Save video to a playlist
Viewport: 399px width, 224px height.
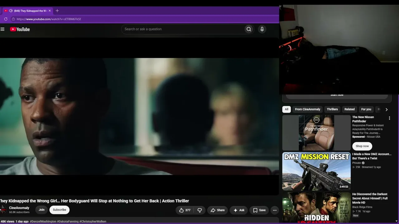tap(259, 210)
